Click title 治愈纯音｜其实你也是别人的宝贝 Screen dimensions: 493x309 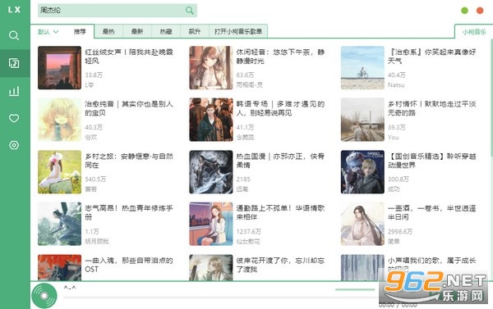(129, 108)
